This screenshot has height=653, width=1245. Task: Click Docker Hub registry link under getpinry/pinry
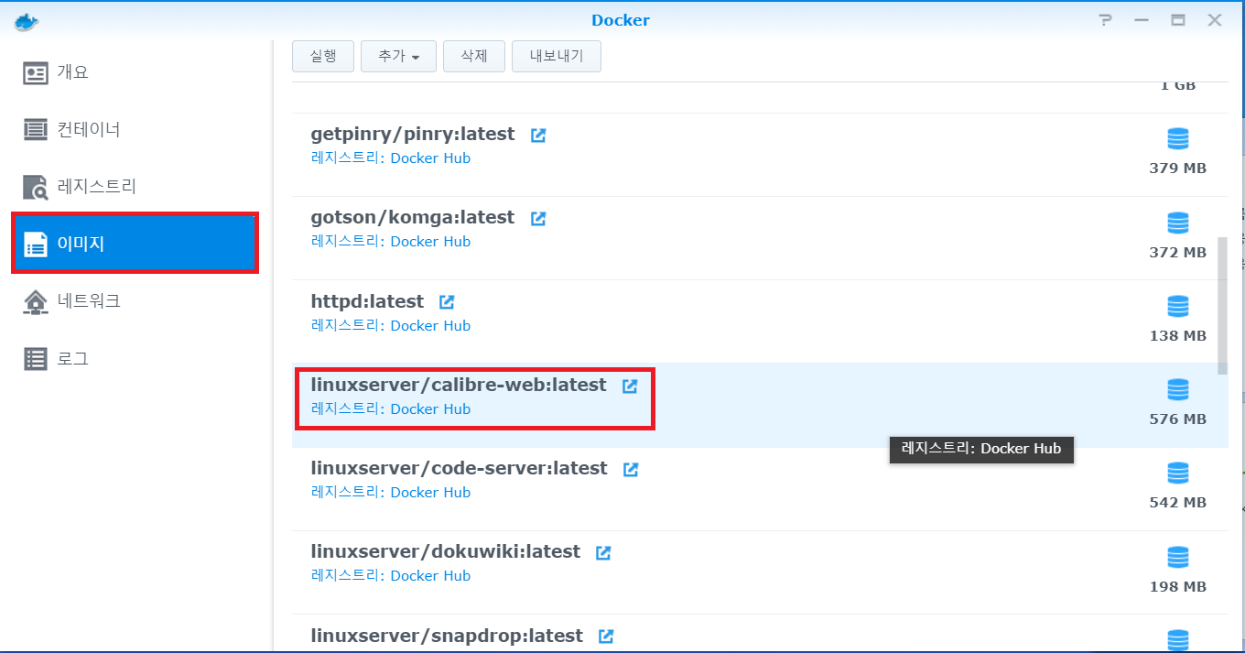coord(430,158)
